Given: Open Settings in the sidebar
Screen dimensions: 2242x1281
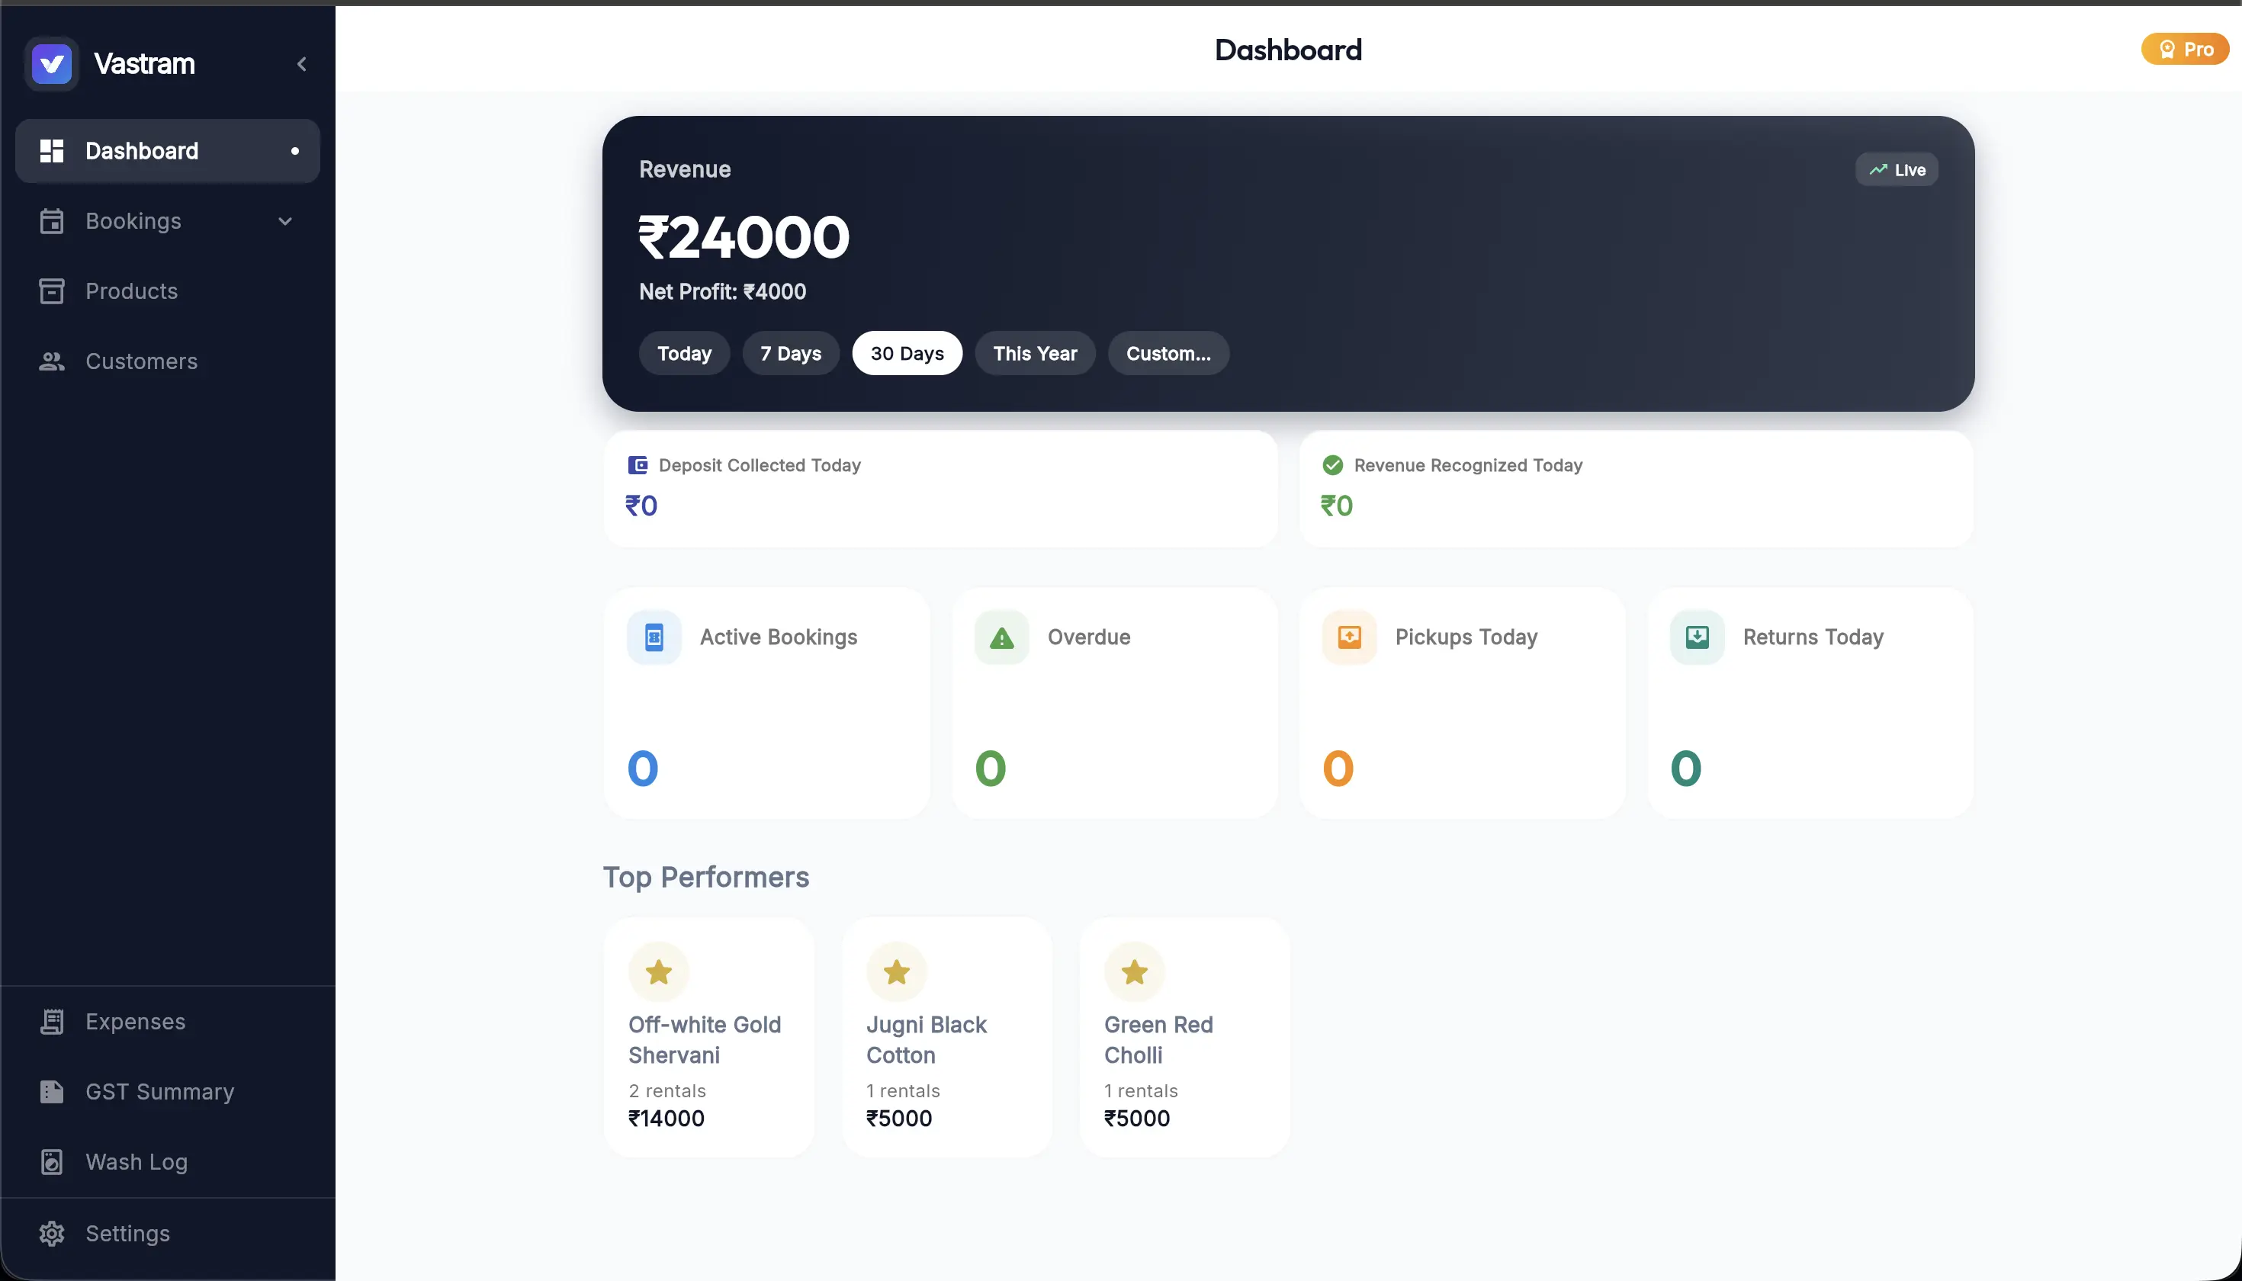Looking at the screenshot, I should pos(167,1234).
